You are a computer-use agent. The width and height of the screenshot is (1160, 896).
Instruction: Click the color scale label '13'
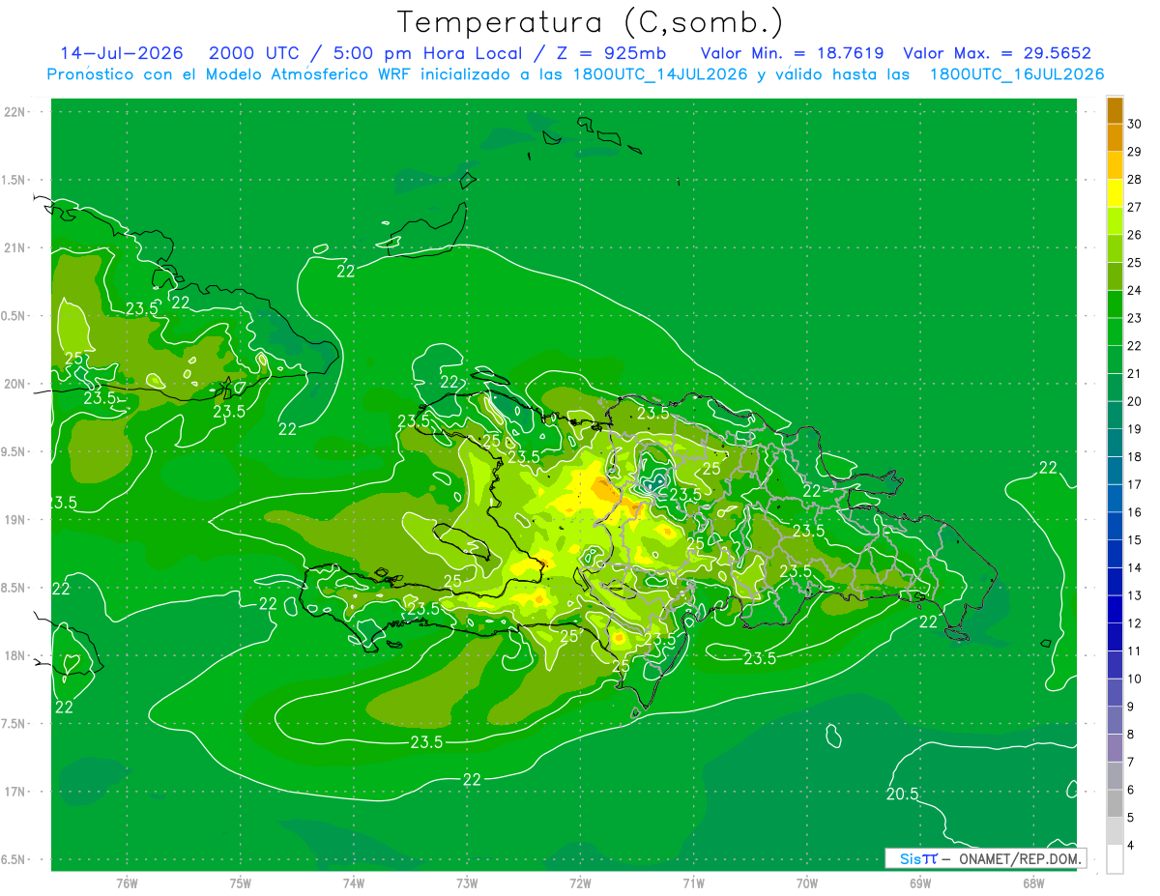pyautogui.click(x=1134, y=595)
